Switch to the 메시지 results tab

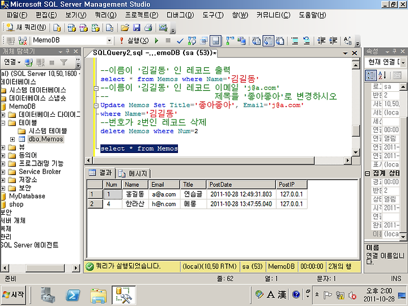(x=134, y=173)
